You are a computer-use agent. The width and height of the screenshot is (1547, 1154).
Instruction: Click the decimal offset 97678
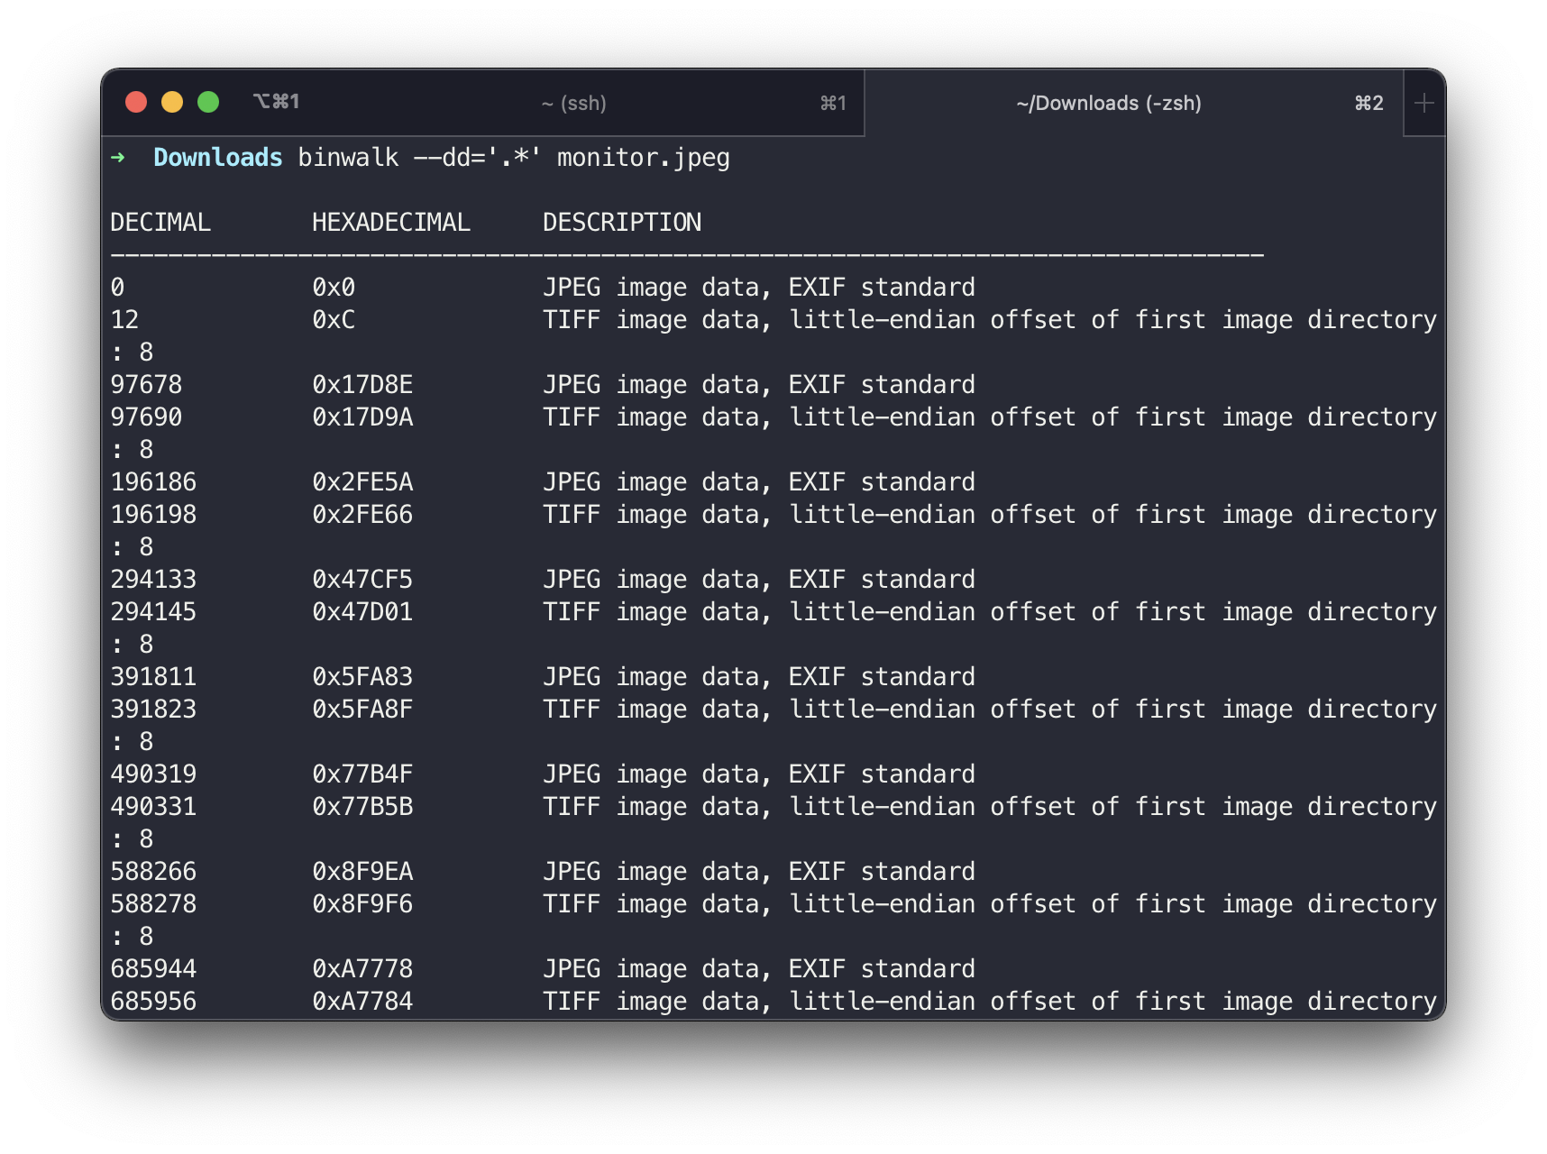pyautogui.click(x=146, y=385)
